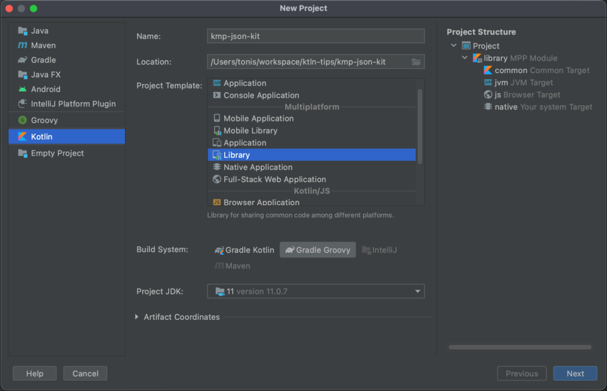Click the Cancel button
This screenshot has height=391, width=607.
coord(85,373)
